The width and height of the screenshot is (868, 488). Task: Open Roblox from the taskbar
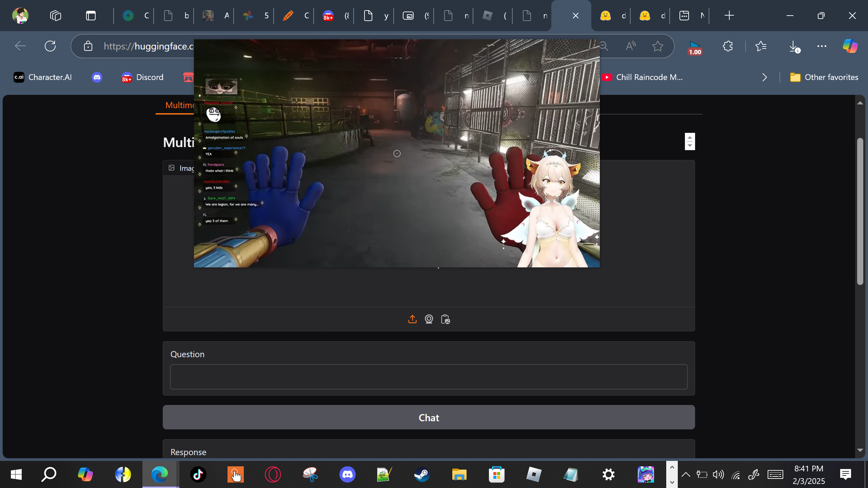(534, 474)
